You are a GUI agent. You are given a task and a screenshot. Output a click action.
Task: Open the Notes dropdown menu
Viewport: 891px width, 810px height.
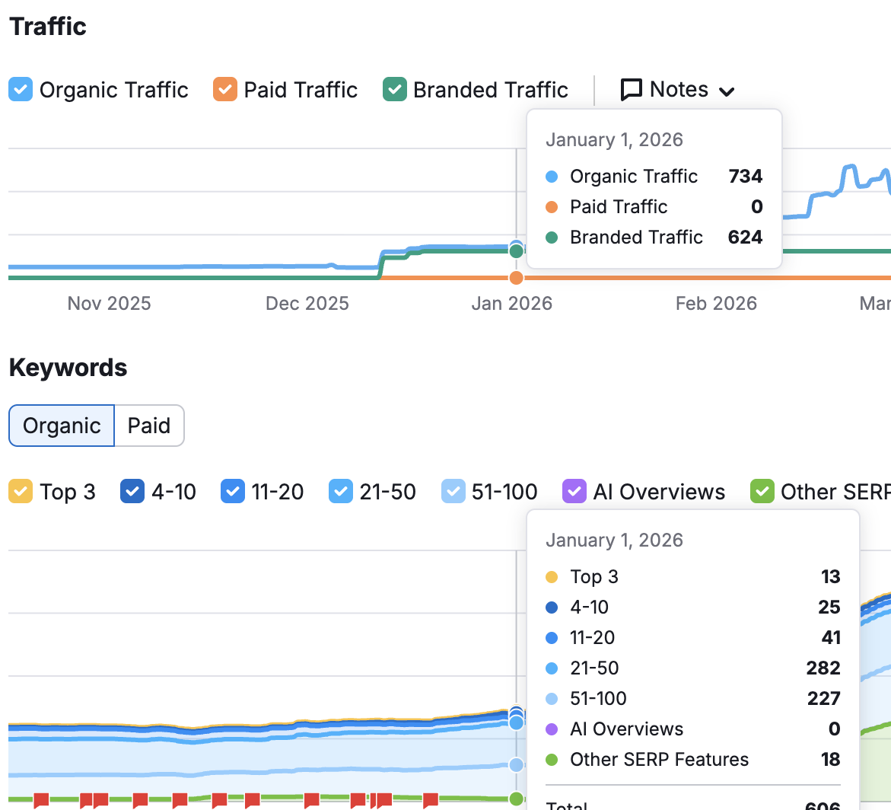pyautogui.click(x=677, y=90)
